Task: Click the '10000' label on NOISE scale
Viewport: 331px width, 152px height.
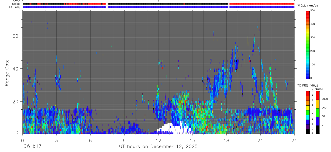Action: [x=324, y=99]
